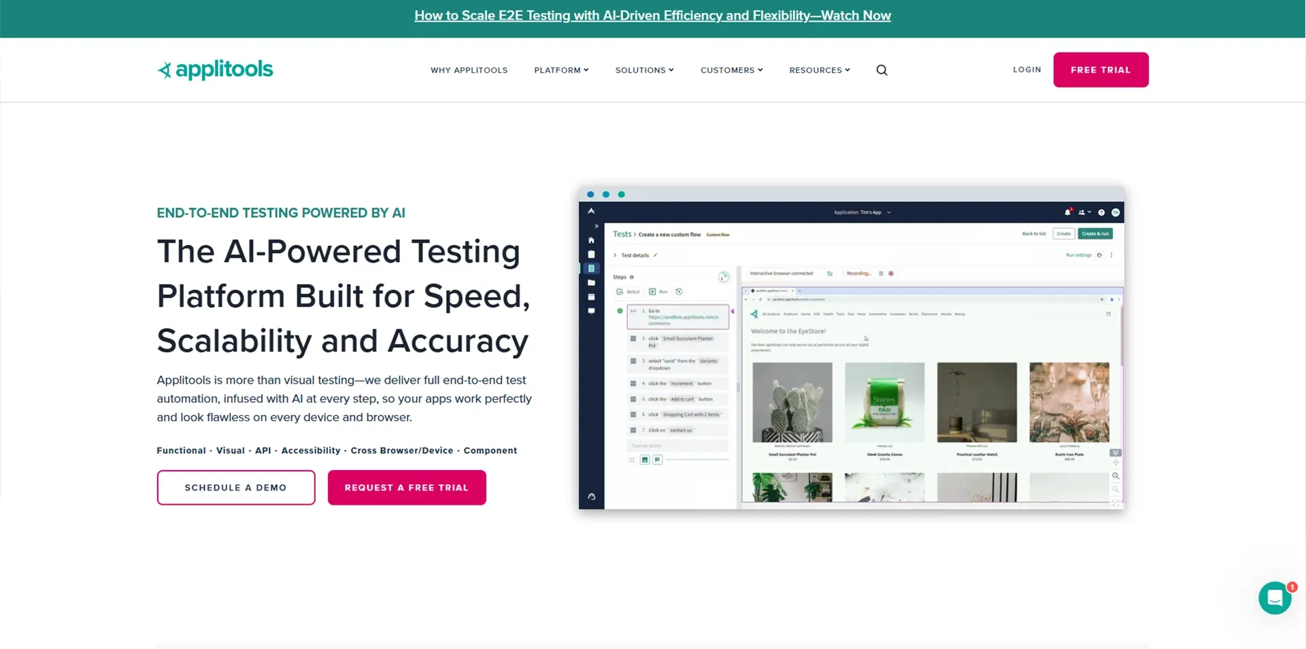Click the move arrows icon in the demo preview
This screenshot has width=1306, height=649.
(1116, 463)
